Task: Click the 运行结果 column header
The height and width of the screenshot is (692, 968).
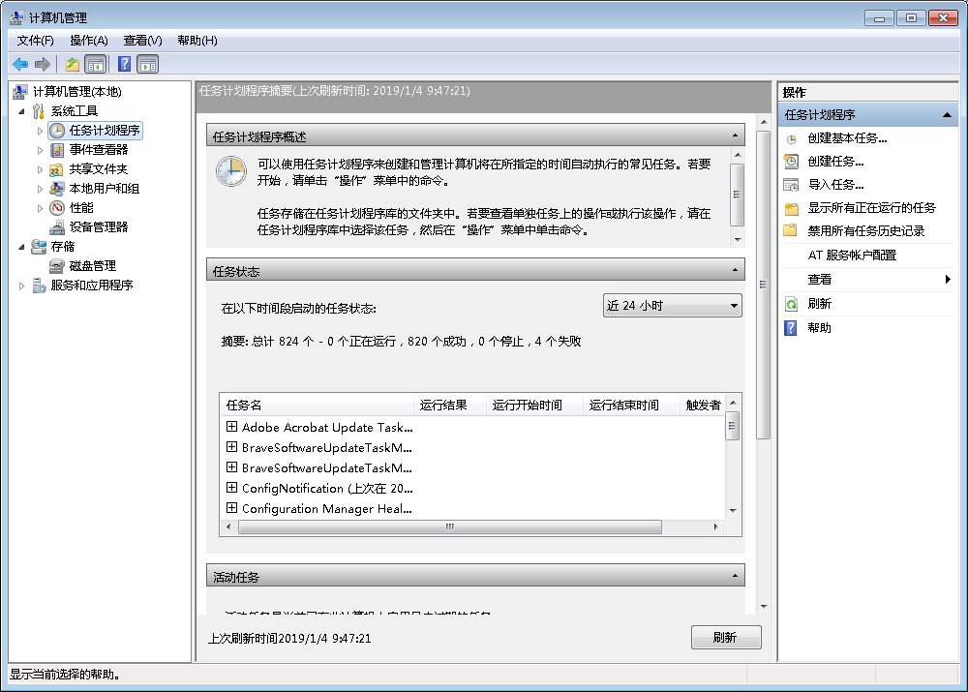Action: point(450,405)
